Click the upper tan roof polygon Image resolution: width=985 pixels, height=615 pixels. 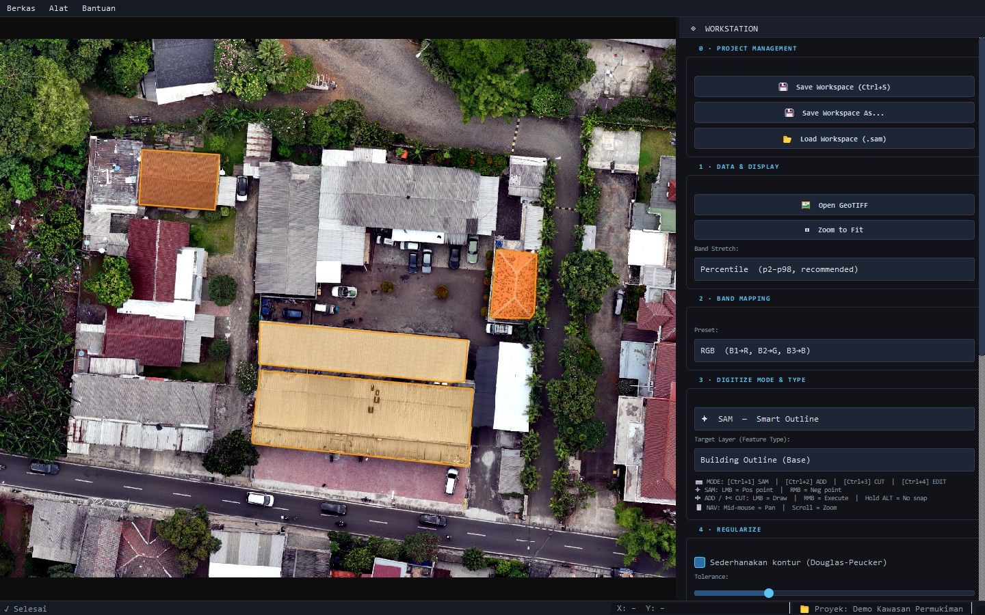tap(363, 351)
